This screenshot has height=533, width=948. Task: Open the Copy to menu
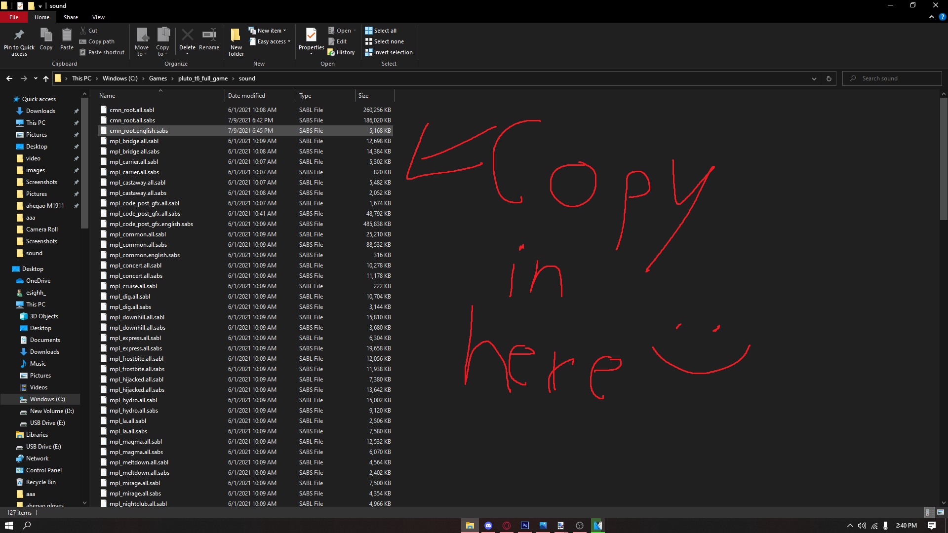click(162, 41)
